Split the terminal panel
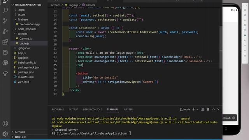This screenshot has height=140, width=249. [x=202, y=109]
